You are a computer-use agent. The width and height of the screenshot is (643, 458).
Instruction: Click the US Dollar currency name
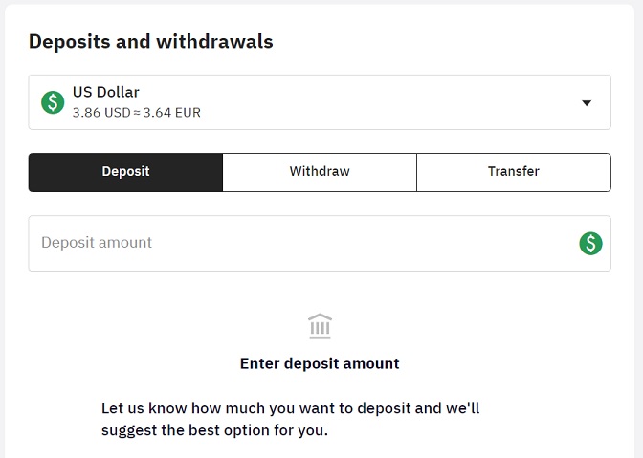coord(106,93)
